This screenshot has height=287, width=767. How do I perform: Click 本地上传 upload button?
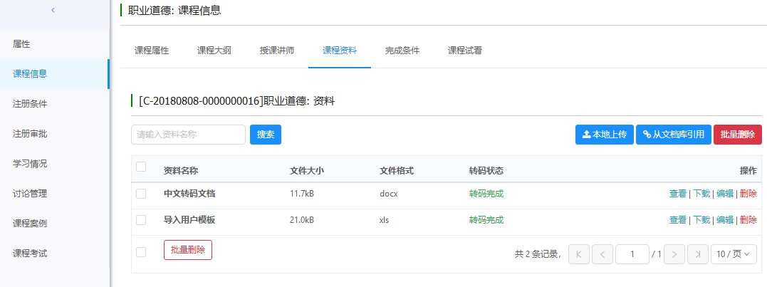[x=604, y=135]
